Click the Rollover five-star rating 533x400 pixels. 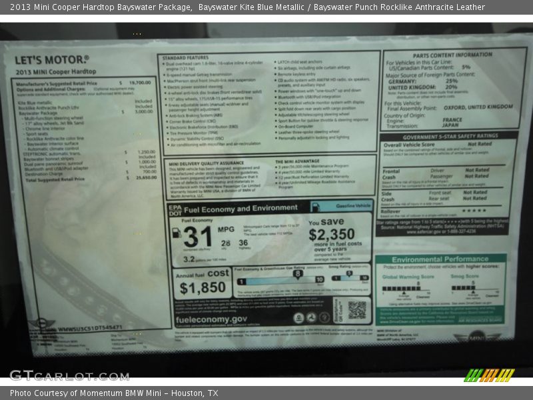coord(474,211)
